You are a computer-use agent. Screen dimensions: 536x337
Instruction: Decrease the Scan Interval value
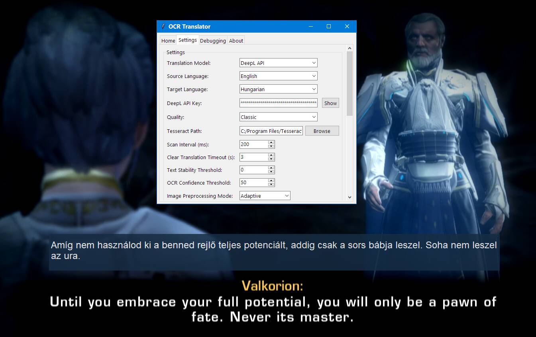coord(271,146)
